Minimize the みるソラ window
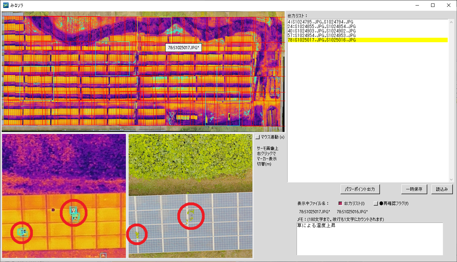This screenshot has height=262, width=457. coord(417,5)
